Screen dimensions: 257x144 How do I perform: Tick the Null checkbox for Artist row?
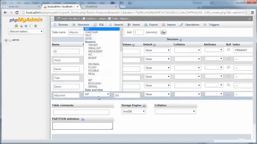pyautogui.click(x=228, y=58)
